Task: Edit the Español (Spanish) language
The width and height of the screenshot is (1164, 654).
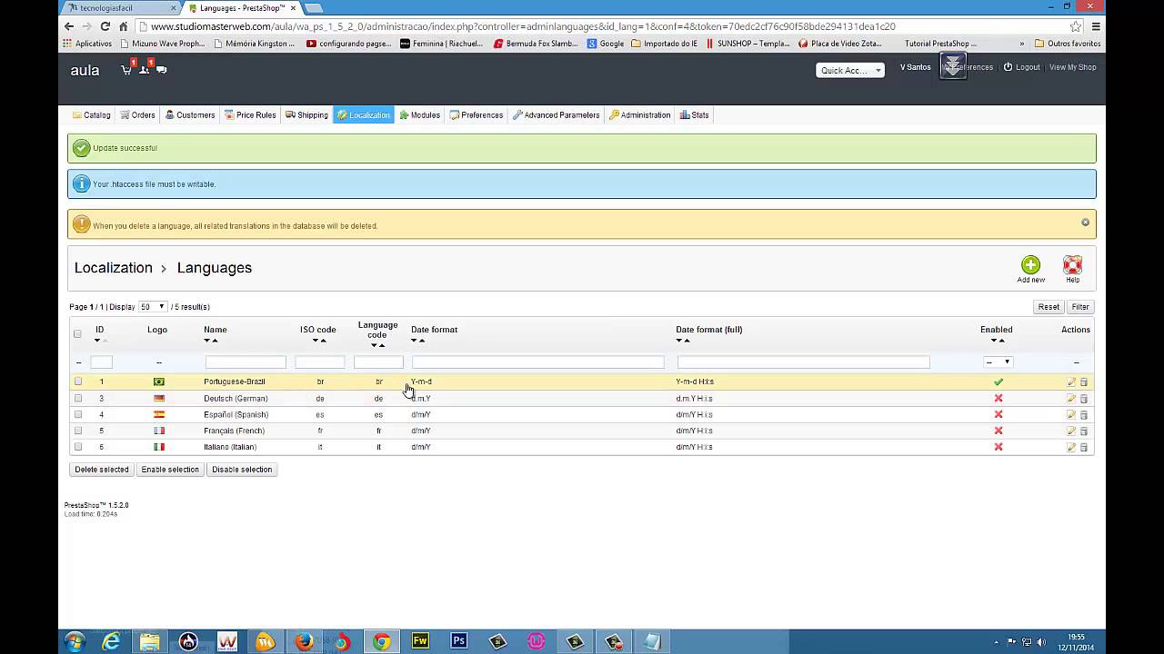Action: pos(1071,415)
